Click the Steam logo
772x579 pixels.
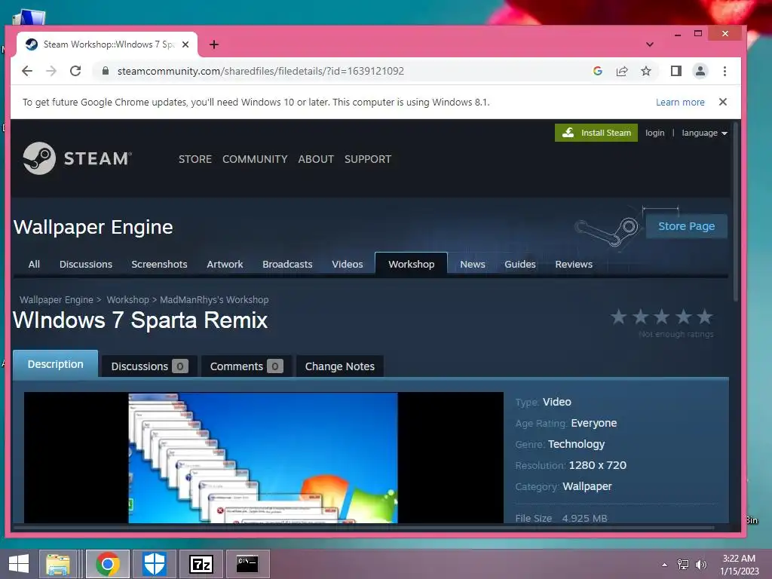point(78,158)
